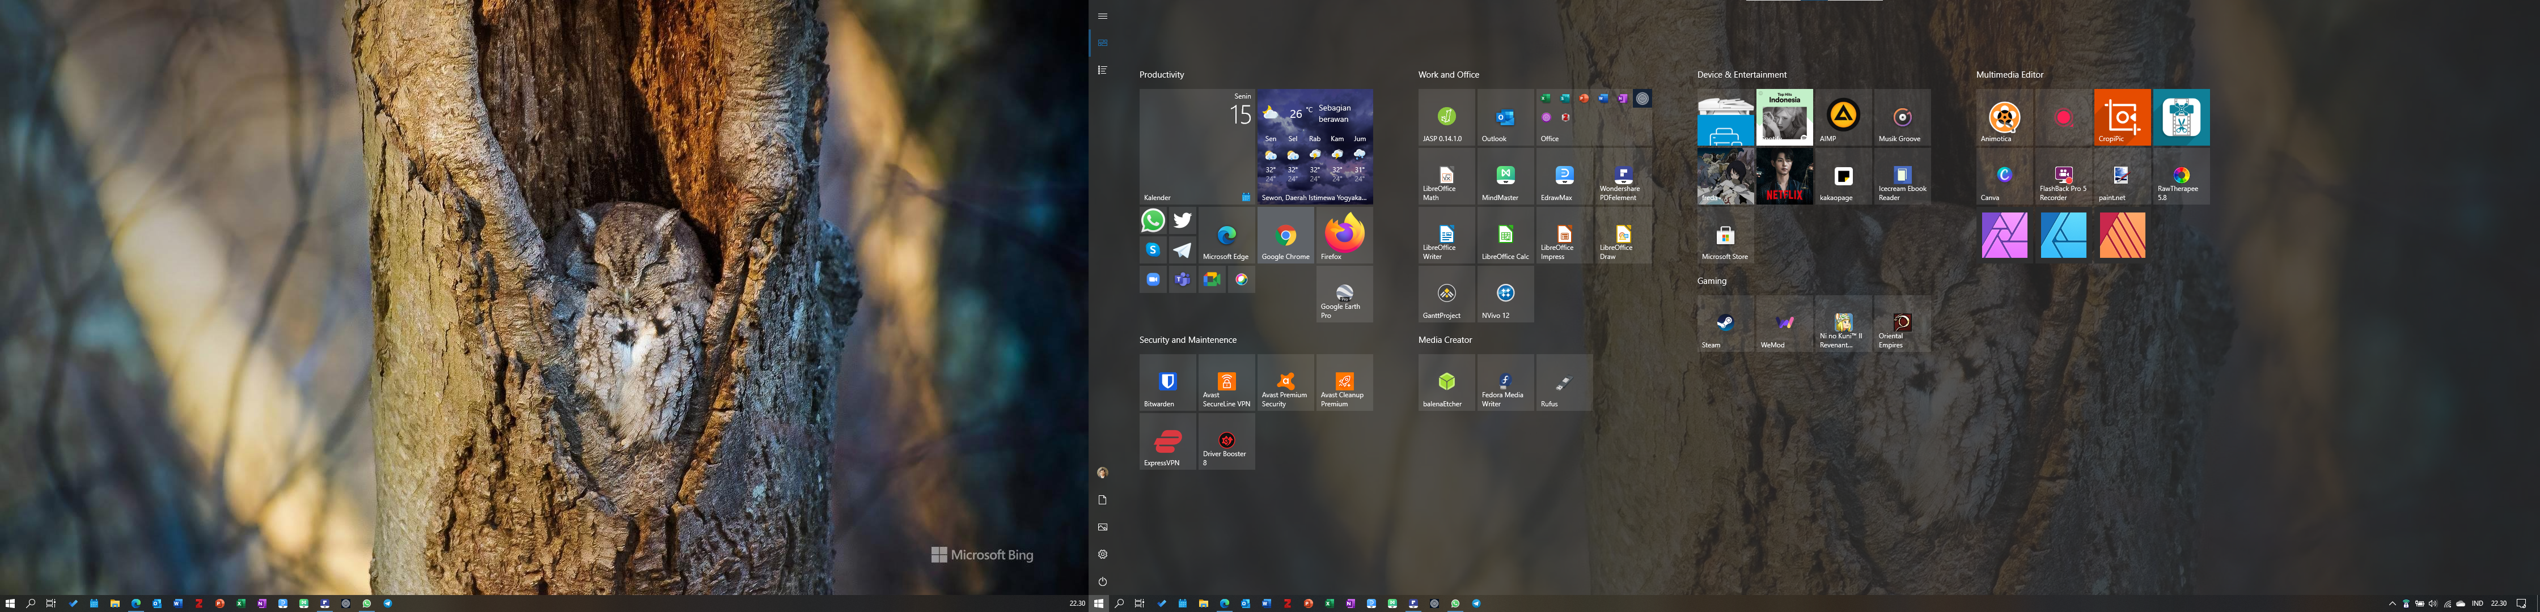Open Settings gear in Start sidebar
This screenshot has height=612, width=2540.
[1102, 554]
